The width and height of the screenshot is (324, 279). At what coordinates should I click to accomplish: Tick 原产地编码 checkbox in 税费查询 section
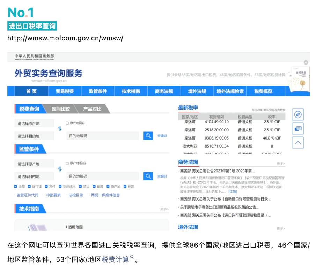click(67, 123)
